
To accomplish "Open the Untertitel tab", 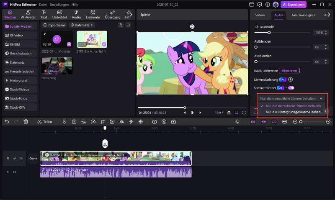I will click(x=59, y=15).
